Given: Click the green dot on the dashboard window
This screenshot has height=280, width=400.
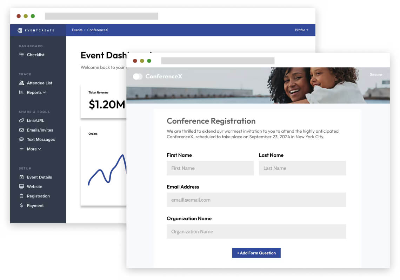Looking at the screenshot, I should [33, 16].
